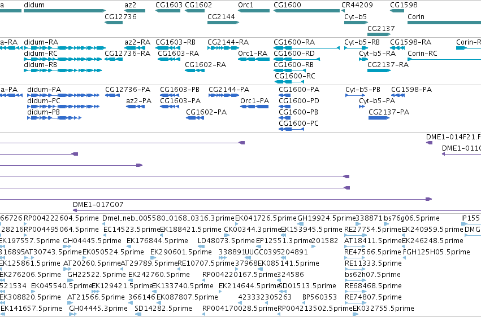The height and width of the screenshot is (317, 481).
Task: Open EST SD14282.5prime
Action: point(163,309)
